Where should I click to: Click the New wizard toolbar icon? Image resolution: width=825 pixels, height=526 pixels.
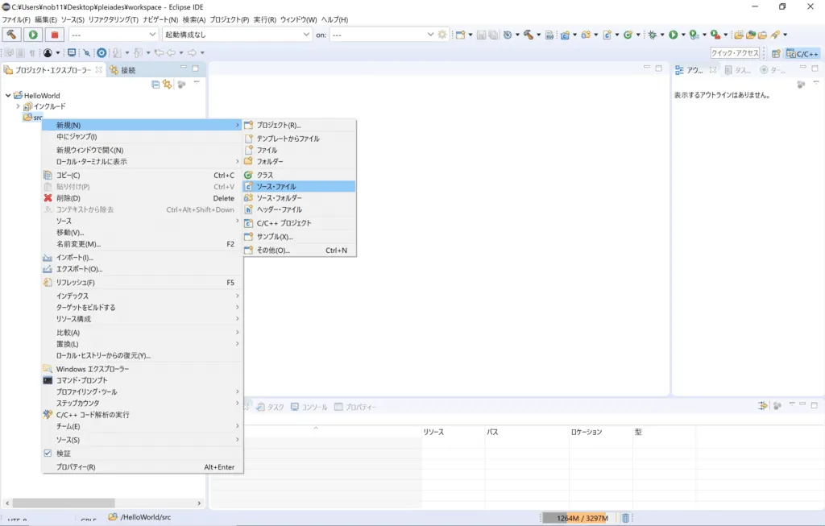(460, 35)
